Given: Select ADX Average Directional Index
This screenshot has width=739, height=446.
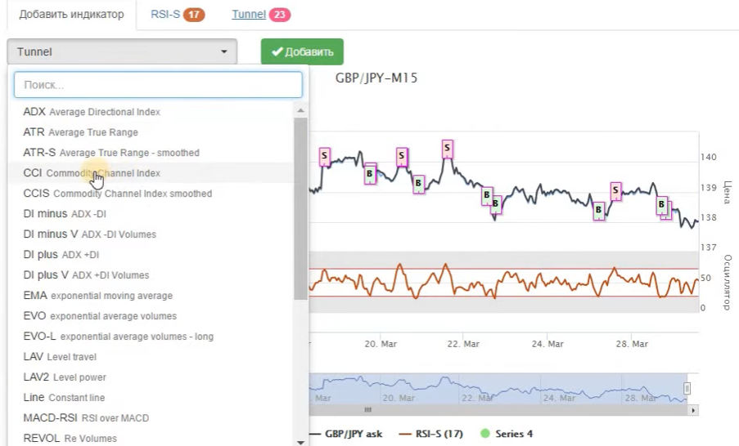Looking at the screenshot, I should pyautogui.click(x=151, y=112).
